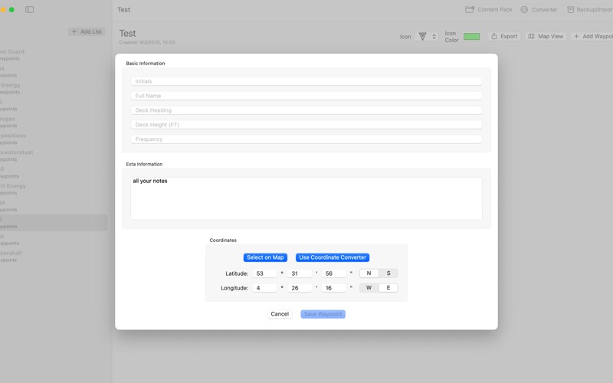Viewport: 613px width, 383px height.
Task: Open the Converter toolbar item
Action: (539, 9)
